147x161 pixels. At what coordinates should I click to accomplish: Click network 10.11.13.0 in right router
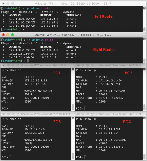(x=49, y=57)
